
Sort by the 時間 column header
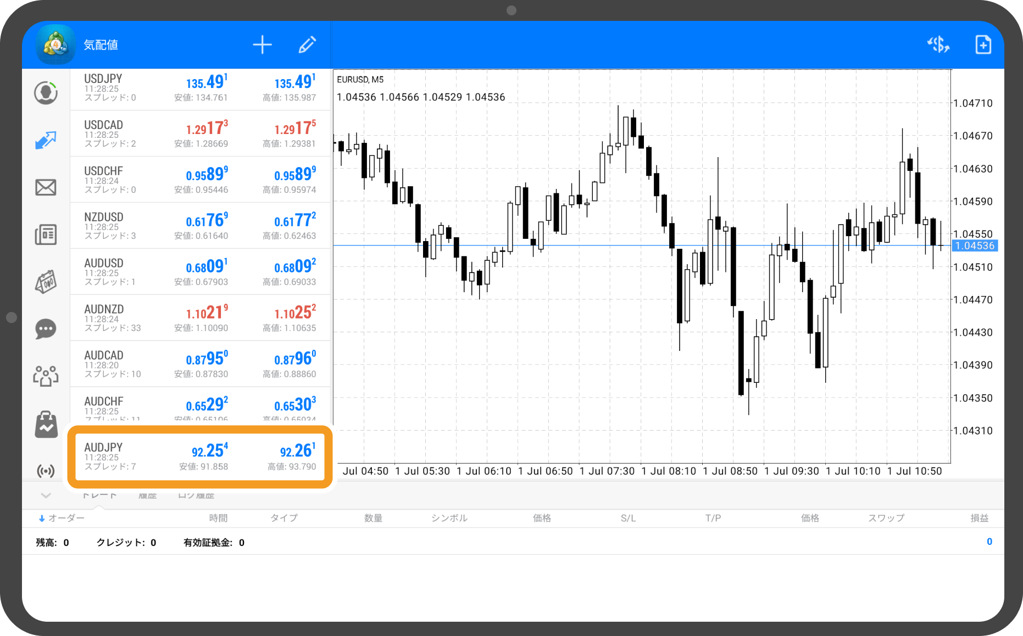pos(218,518)
